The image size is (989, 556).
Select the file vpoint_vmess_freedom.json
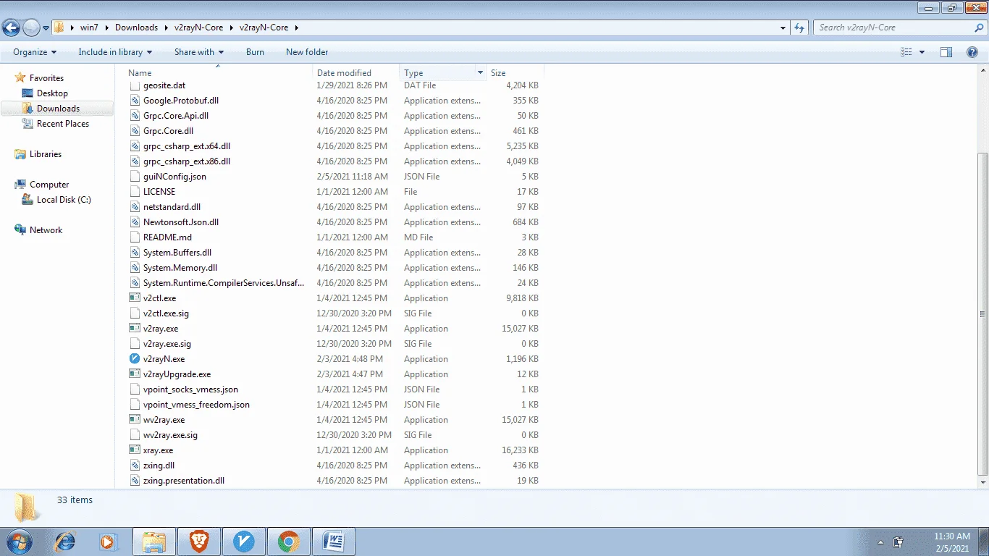(x=196, y=405)
